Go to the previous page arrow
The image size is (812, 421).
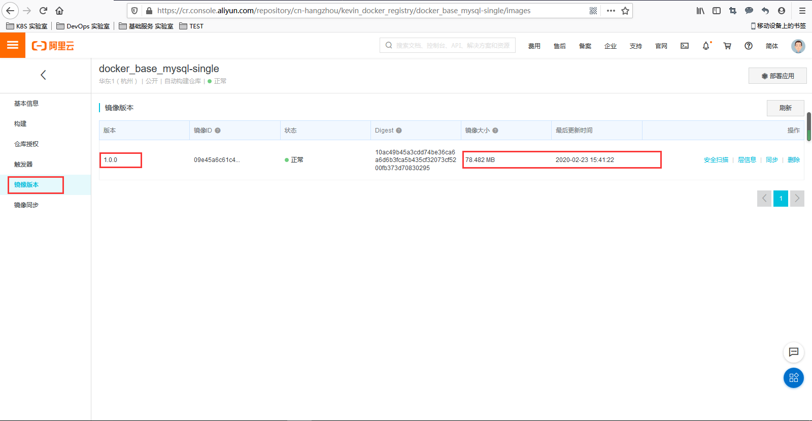(x=764, y=198)
